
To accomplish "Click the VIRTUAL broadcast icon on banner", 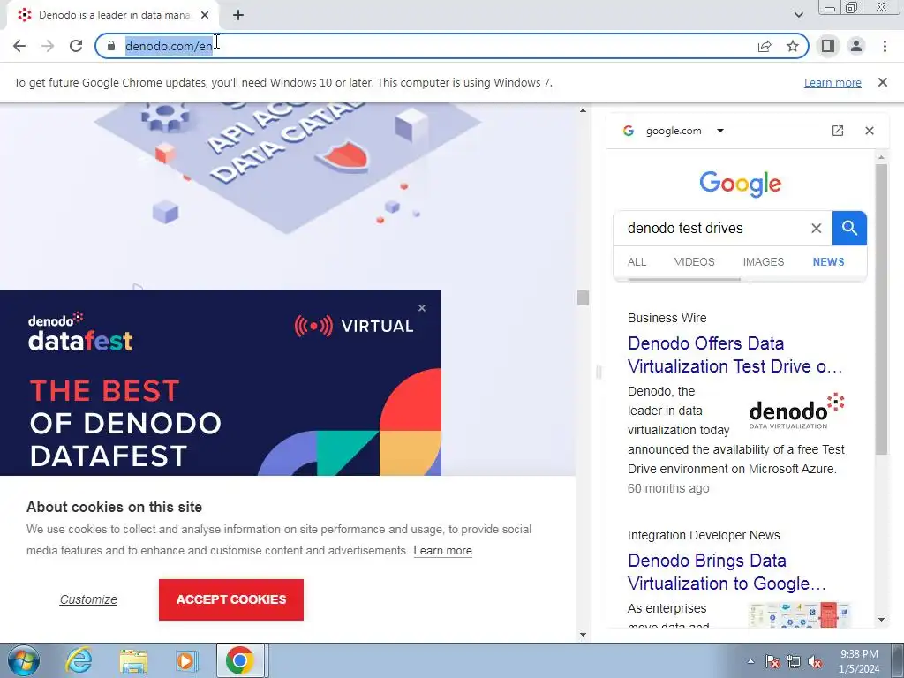I will coord(313,327).
